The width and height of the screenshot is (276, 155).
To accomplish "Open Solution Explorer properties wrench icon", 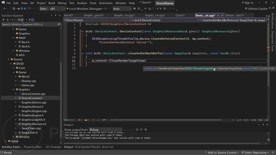I will pos(29,20).
